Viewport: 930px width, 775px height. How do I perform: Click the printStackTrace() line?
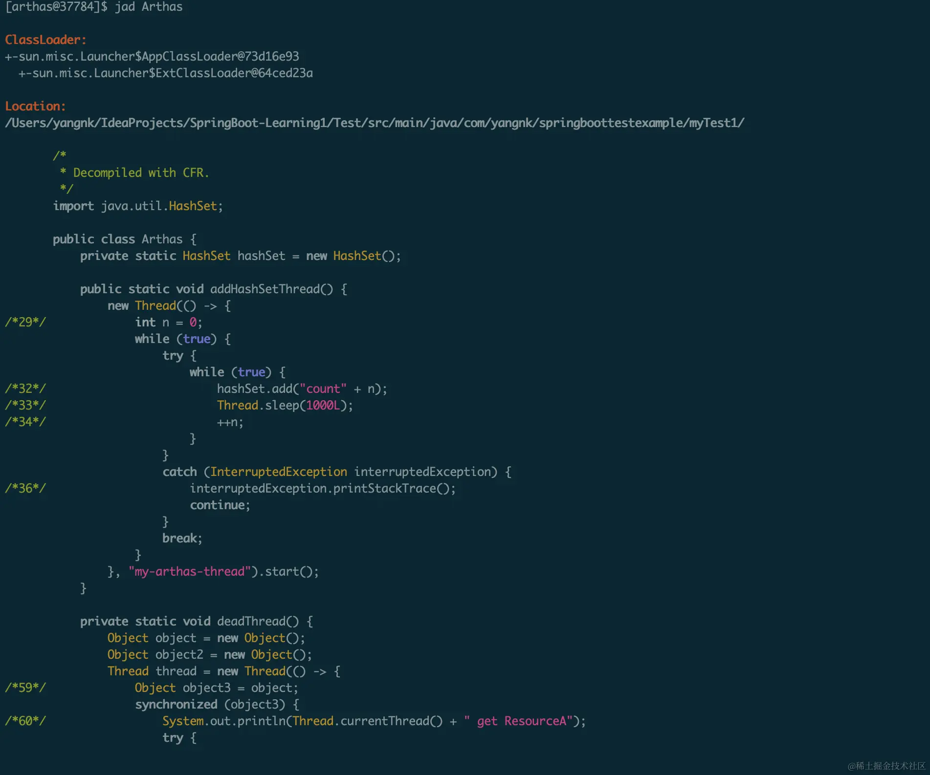pos(323,488)
